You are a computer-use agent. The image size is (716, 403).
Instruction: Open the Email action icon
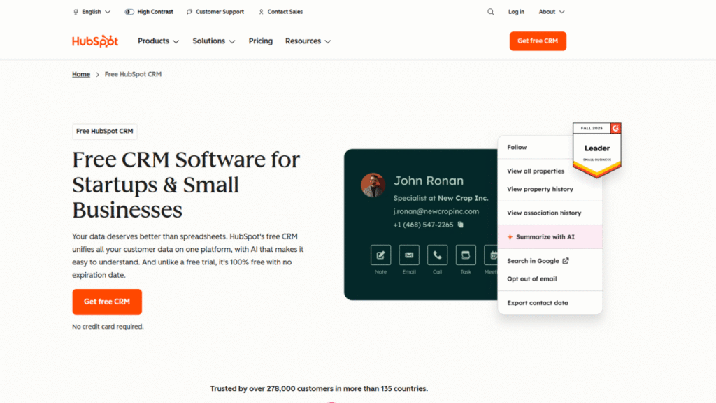[409, 255]
